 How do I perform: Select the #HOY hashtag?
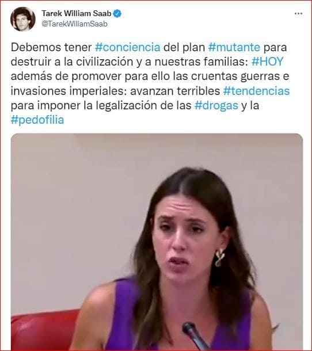tap(268, 62)
